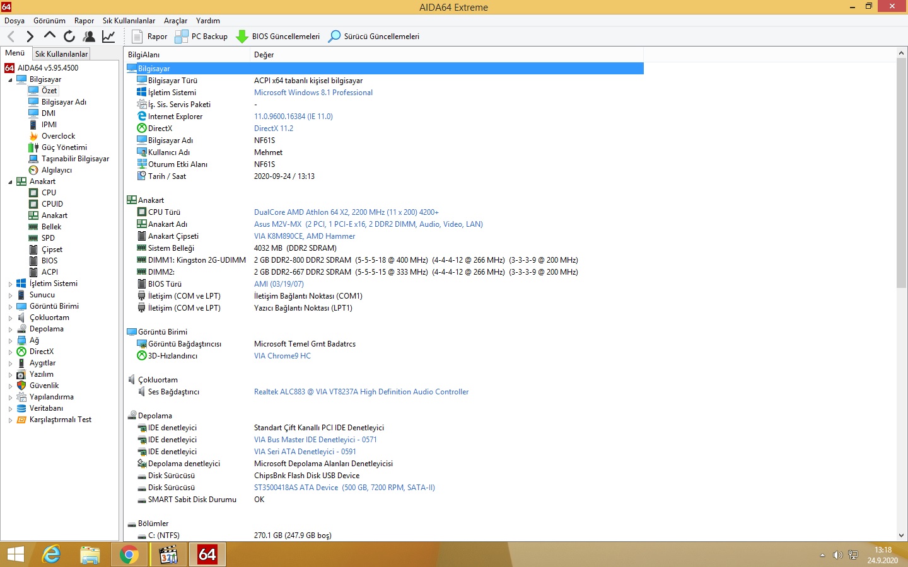Select Overclock item in sidebar tree
The width and height of the screenshot is (908, 567).
tap(58, 136)
